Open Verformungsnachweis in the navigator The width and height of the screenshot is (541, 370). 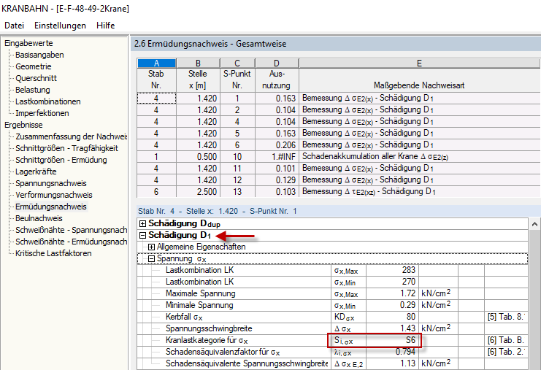54,195
